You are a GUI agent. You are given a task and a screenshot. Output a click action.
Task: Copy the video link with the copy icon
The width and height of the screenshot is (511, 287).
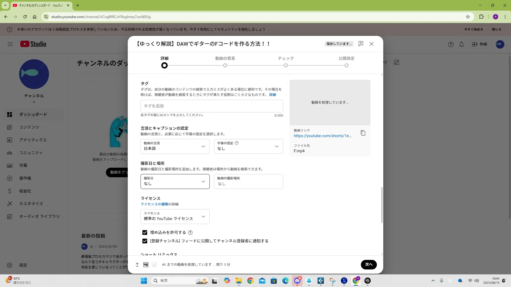coord(363,133)
